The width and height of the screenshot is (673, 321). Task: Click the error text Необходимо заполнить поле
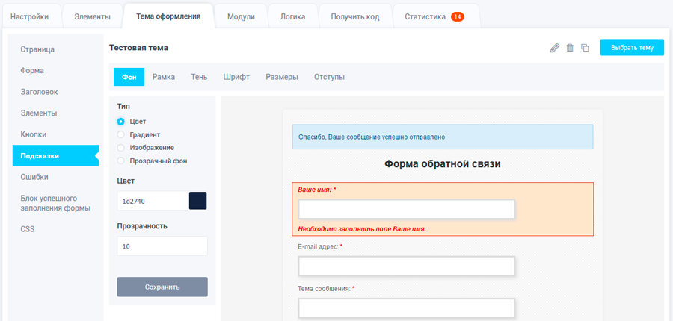tap(362, 229)
